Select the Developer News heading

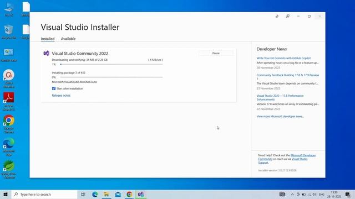click(x=272, y=49)
